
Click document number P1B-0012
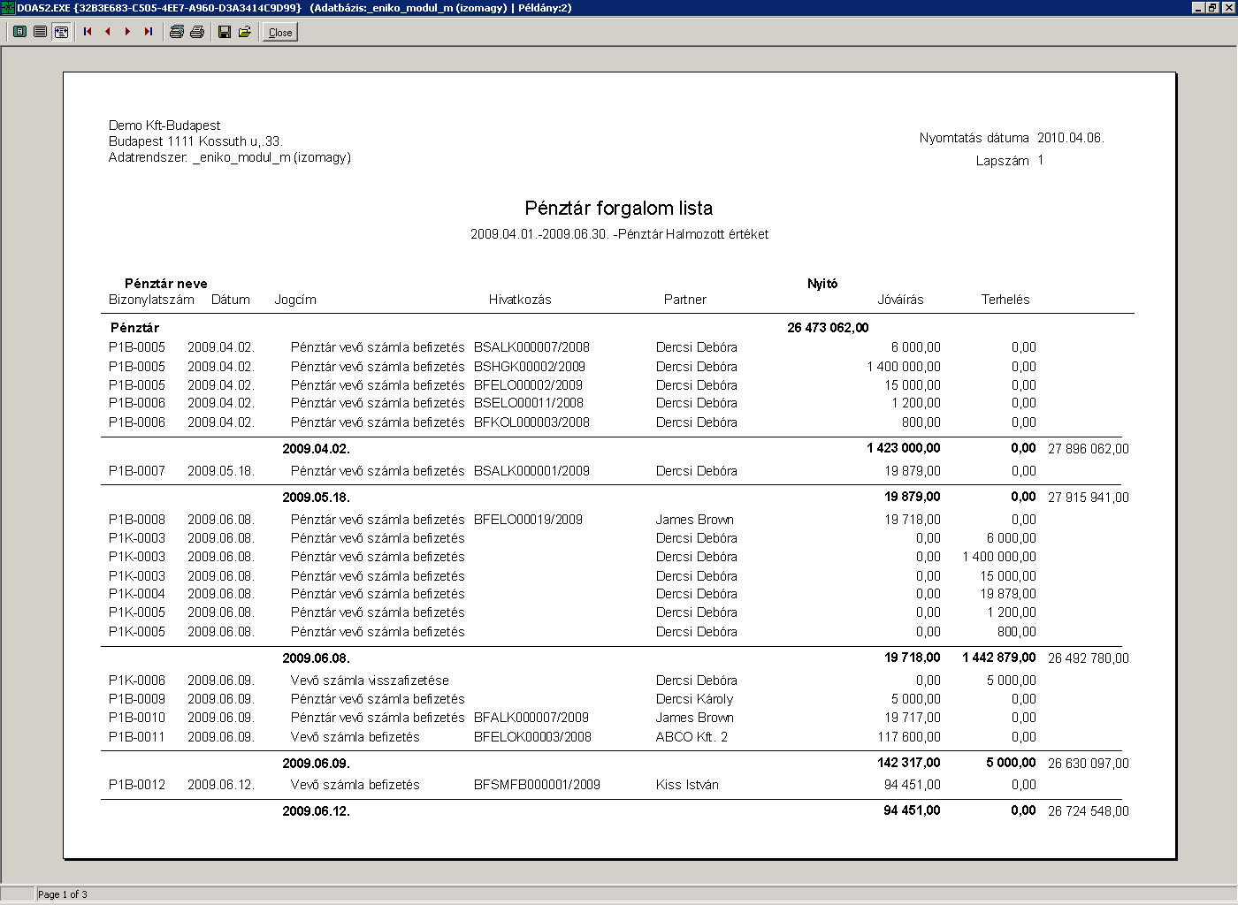137,785
